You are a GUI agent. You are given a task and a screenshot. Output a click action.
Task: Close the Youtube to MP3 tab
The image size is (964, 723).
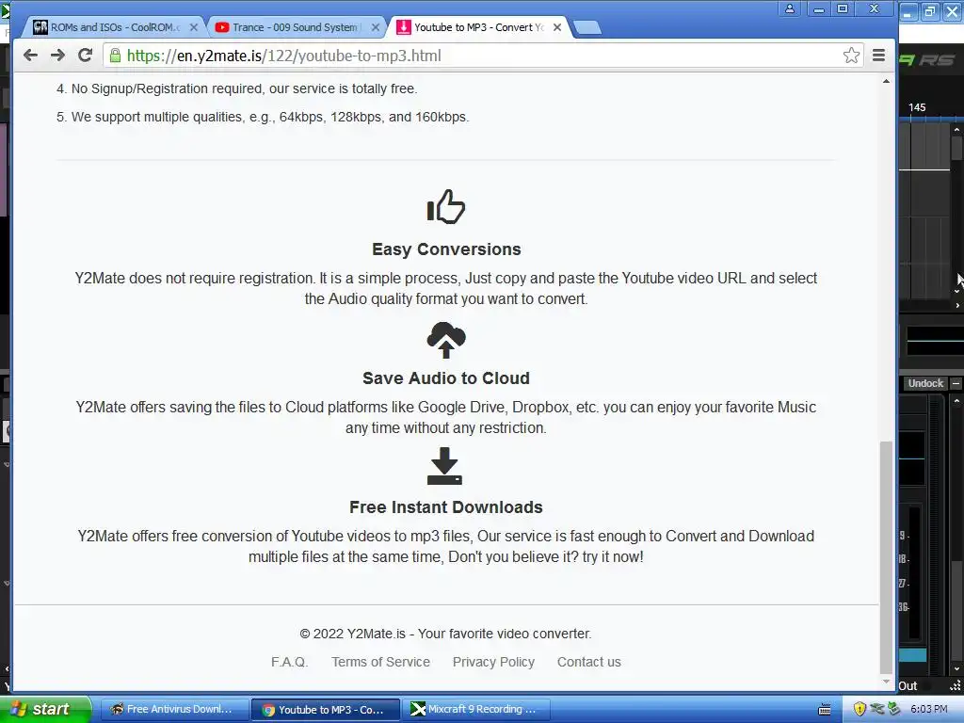click(557, 27)
